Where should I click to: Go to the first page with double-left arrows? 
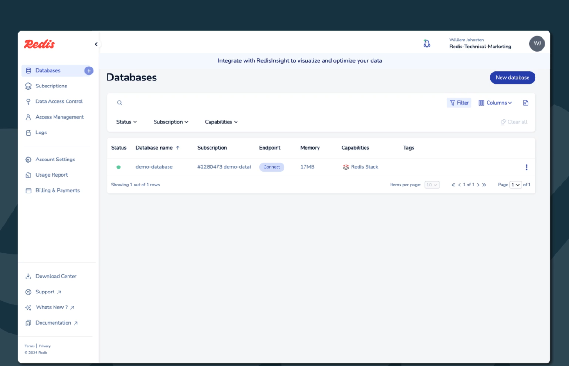pos(453,185)
